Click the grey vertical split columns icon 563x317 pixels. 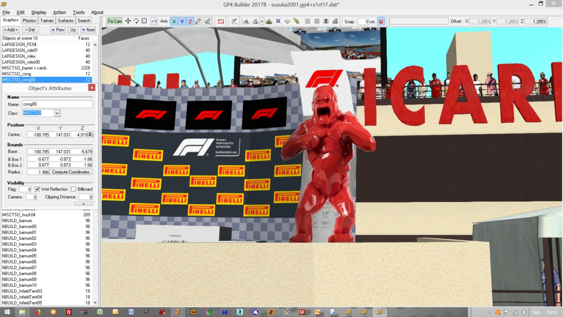tap(317, 21)
